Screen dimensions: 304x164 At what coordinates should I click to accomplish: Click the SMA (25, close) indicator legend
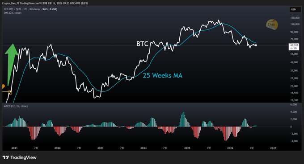tap(13, 13)
